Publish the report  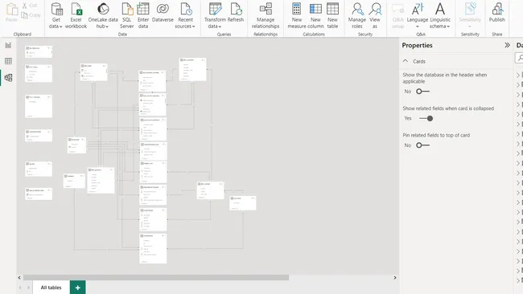(497, 14)
